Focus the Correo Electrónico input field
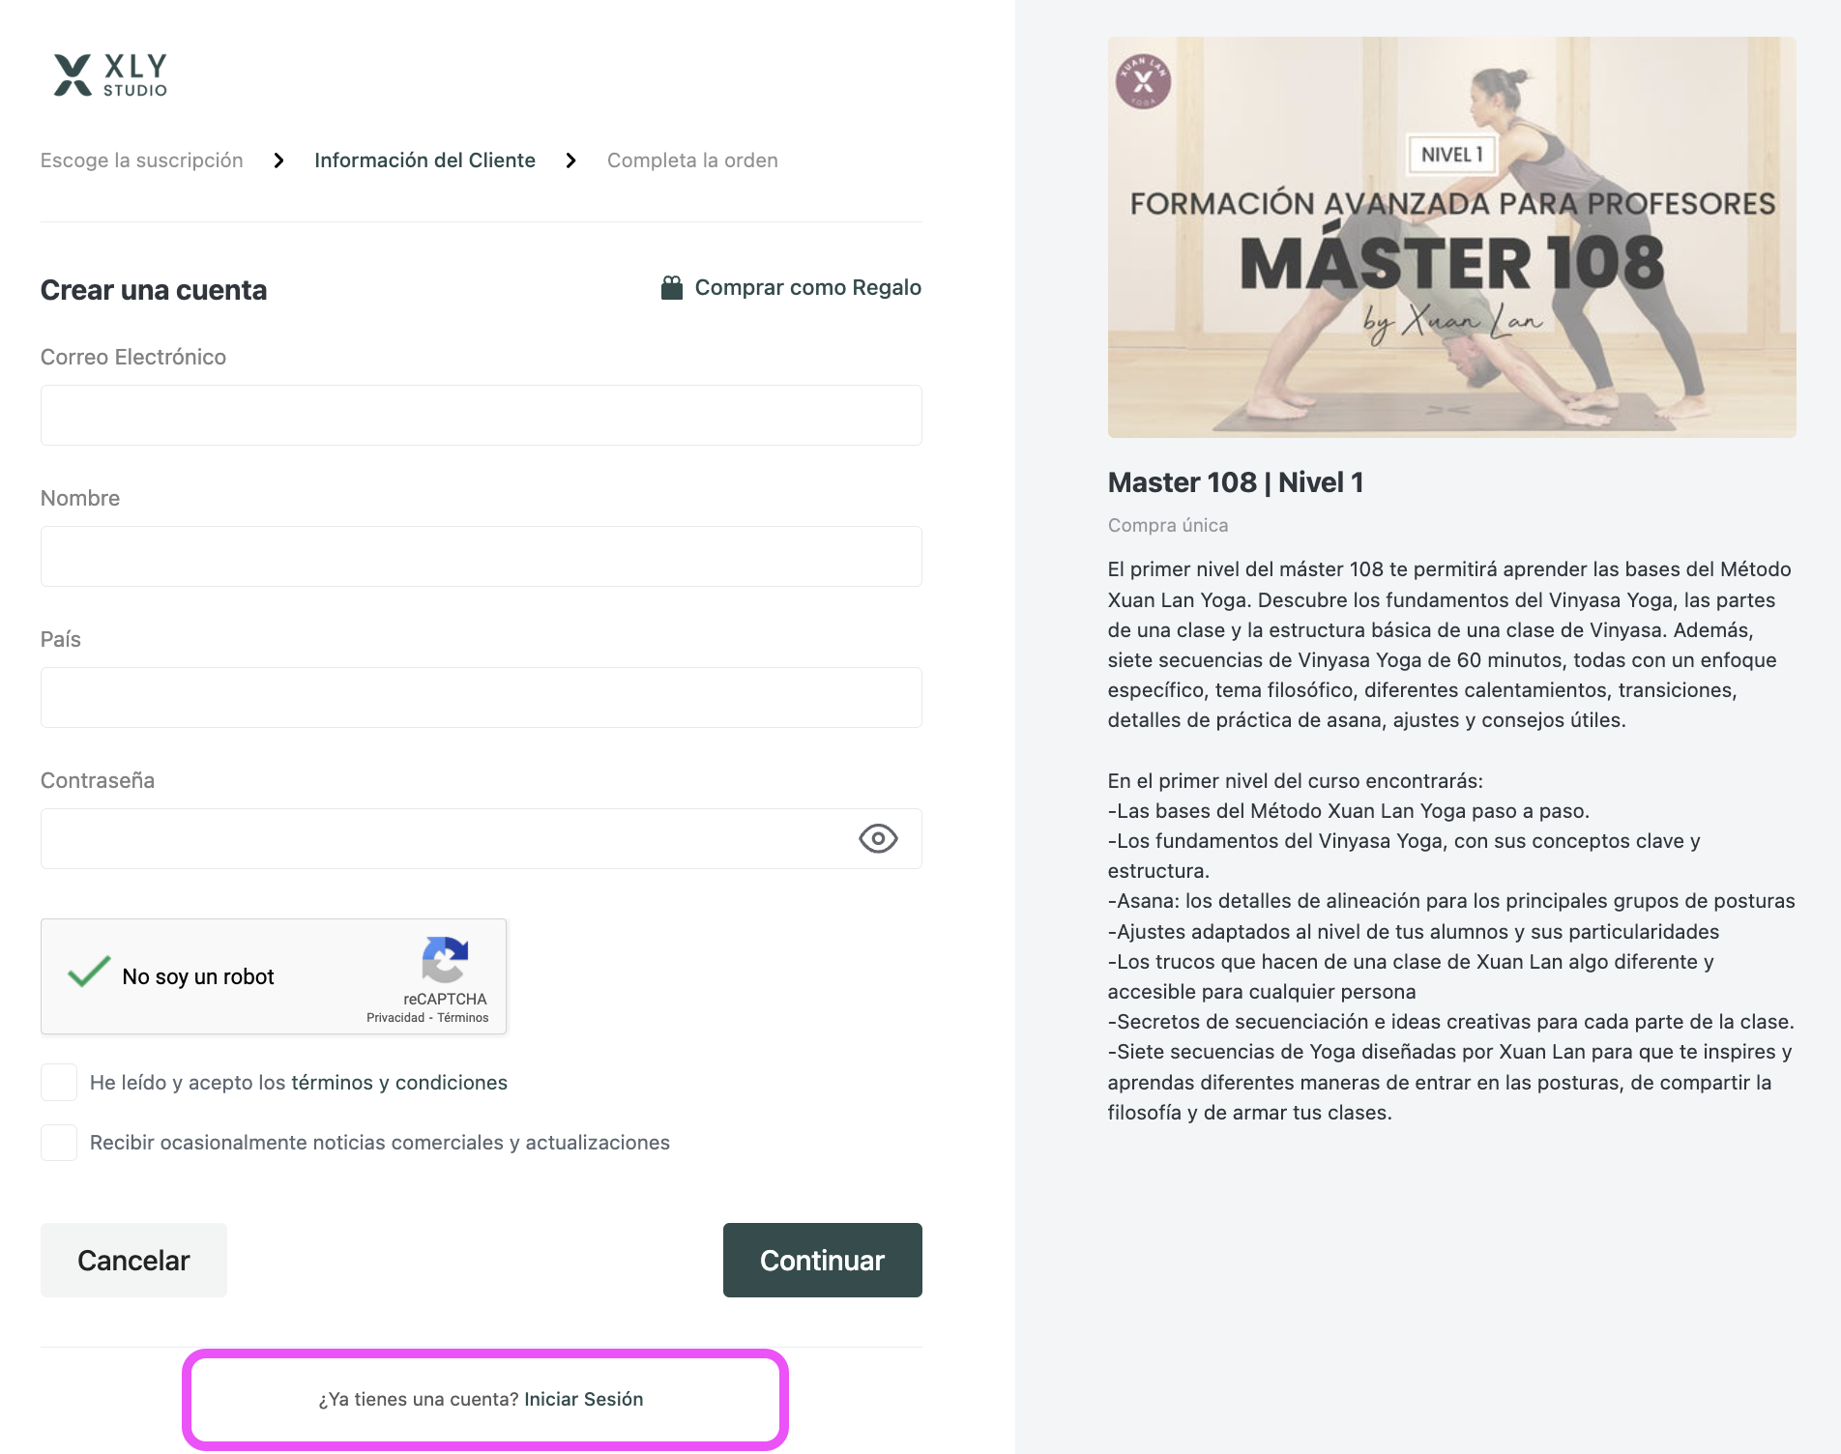 tap(481, 415)
